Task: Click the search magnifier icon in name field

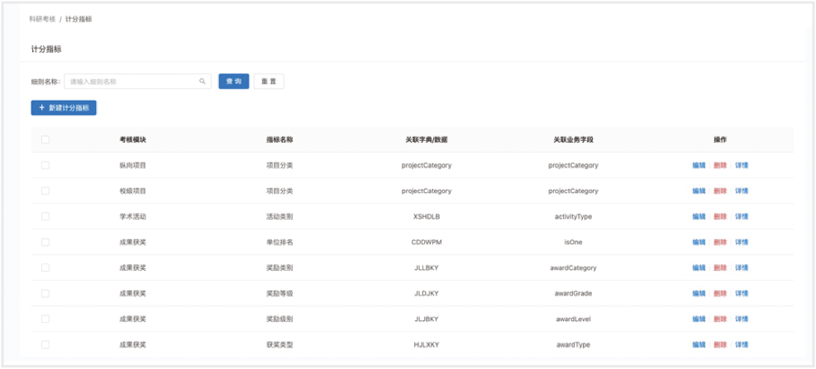Action: (x=202, y=82)
